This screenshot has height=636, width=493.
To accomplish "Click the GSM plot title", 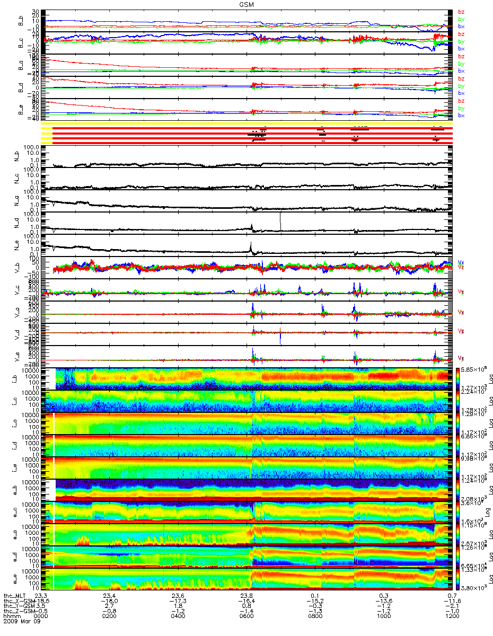I will pos(245,4).
